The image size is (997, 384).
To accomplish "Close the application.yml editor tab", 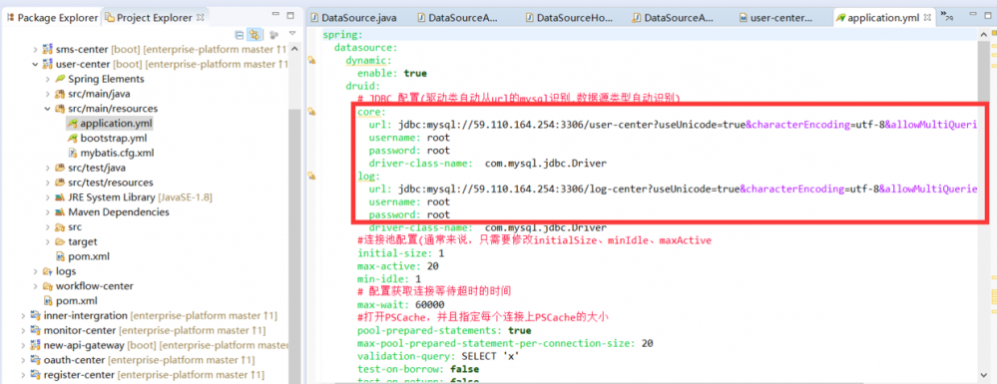I will [928, 18].
